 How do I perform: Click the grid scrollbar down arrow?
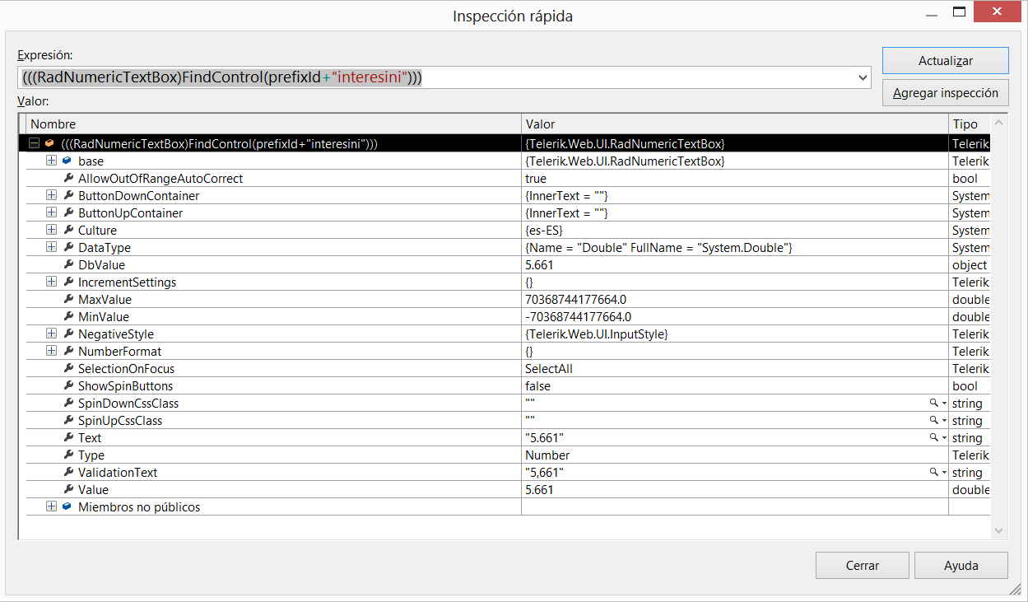(1000, 531)
